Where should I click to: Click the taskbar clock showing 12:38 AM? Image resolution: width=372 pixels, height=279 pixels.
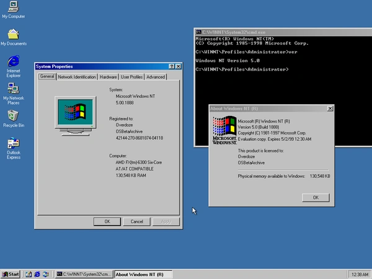[360, 275]
